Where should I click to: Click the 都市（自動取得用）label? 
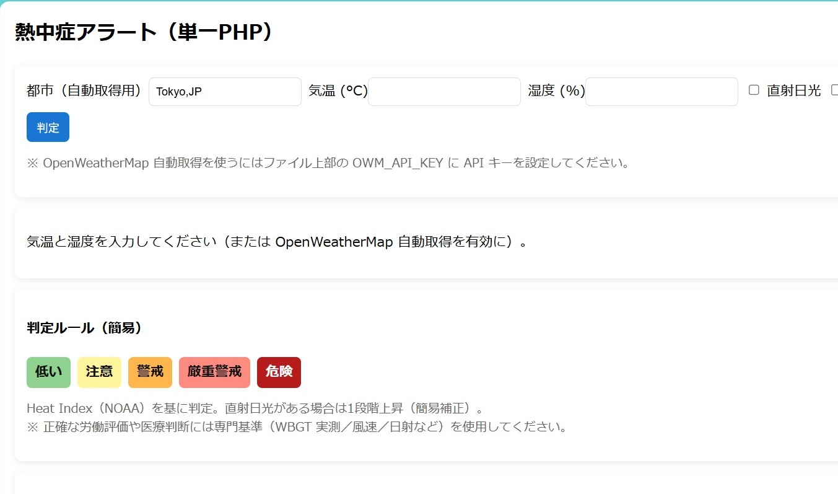click(85, 91)
